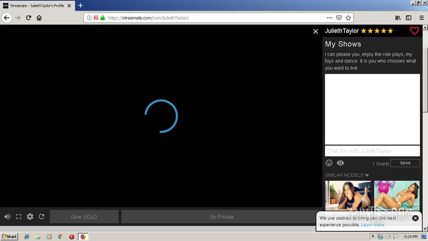Click the 1 Guest count text
The image size is (428, 241).
tap(381, 164)
